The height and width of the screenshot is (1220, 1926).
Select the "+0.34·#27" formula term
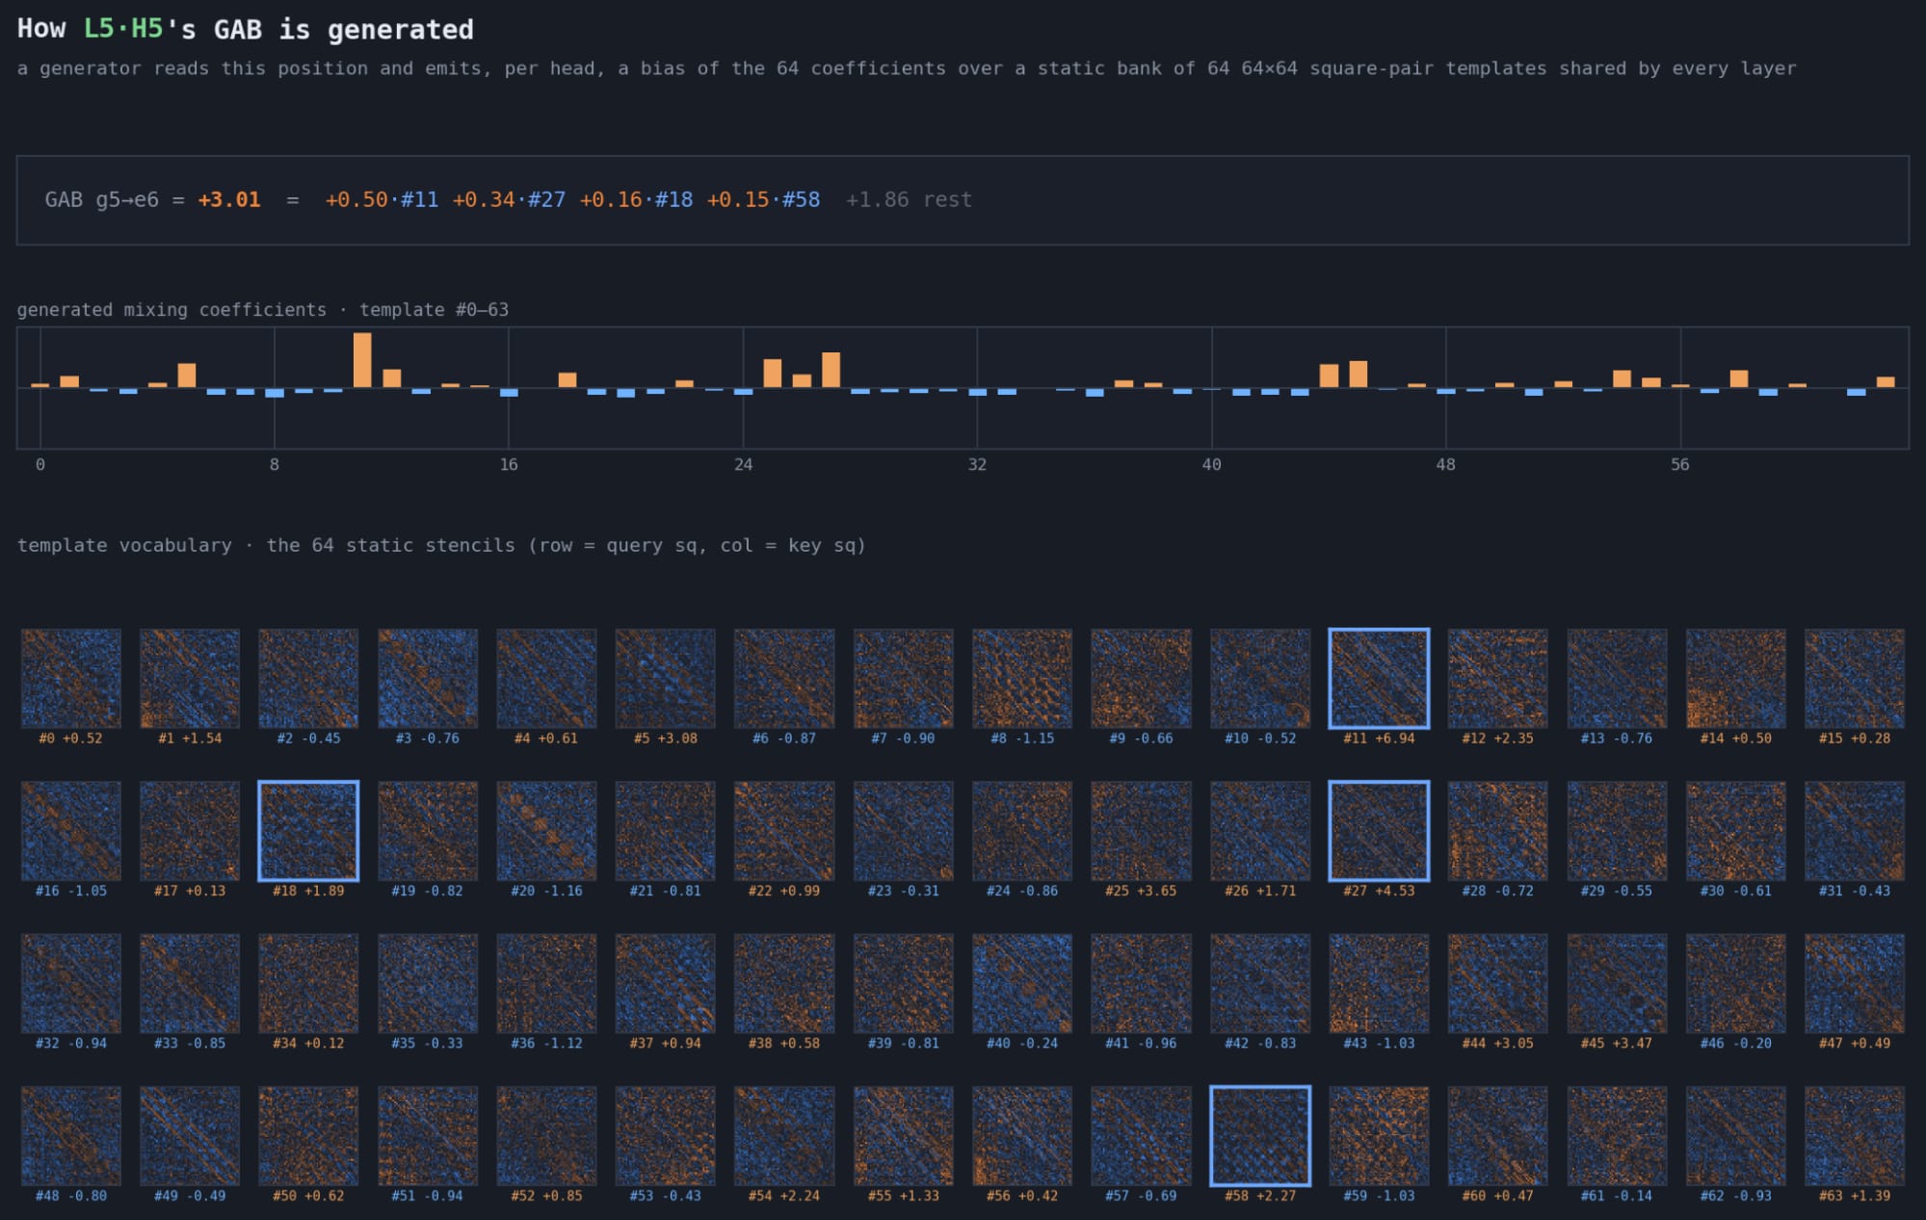509,200
